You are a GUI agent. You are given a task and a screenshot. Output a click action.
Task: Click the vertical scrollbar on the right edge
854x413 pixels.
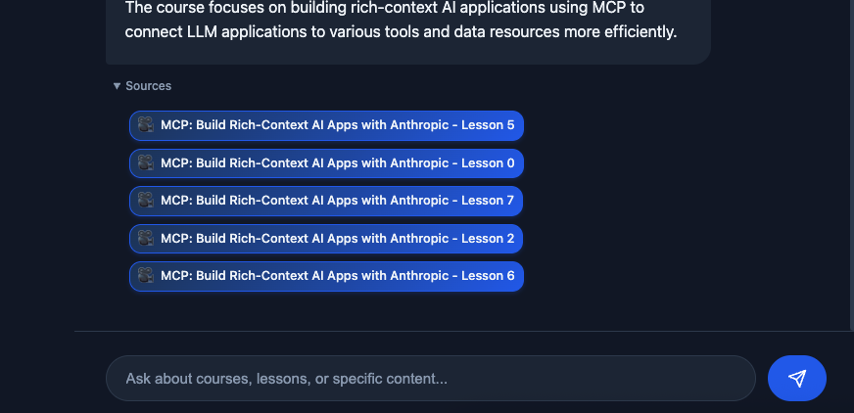850,166
